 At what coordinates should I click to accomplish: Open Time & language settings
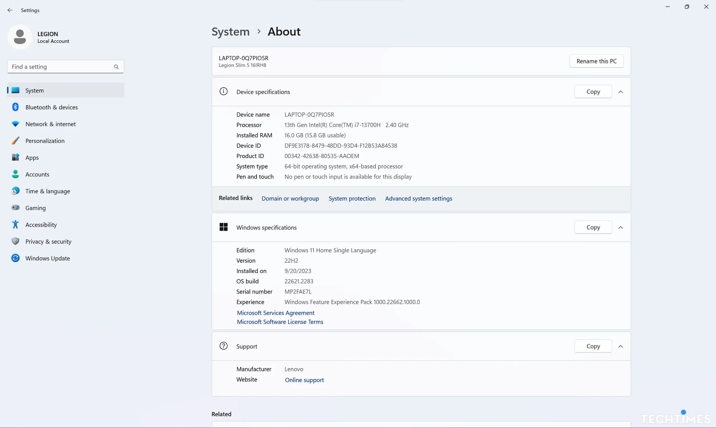[66, 191]
